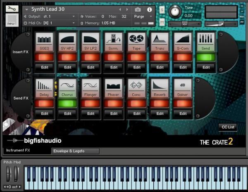
Task: Enable the Flanger effect power light
Action: pyautogui.click(x=91, y=103)
